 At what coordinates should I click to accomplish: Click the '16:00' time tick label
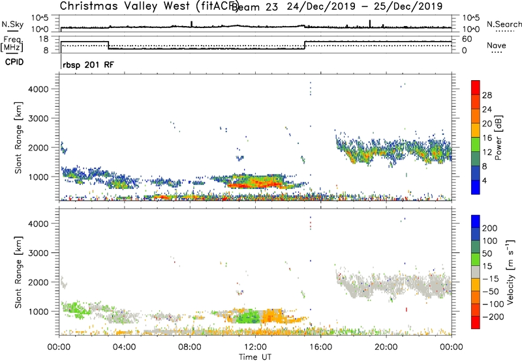[320, 347]
